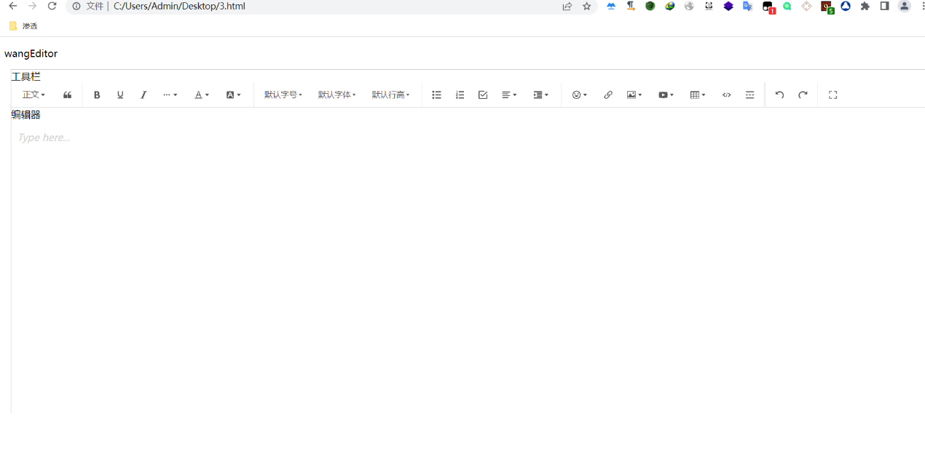Viewport: 925px width, 456px height.
Task: Toggle underline formatting
Action: [120, 95]
